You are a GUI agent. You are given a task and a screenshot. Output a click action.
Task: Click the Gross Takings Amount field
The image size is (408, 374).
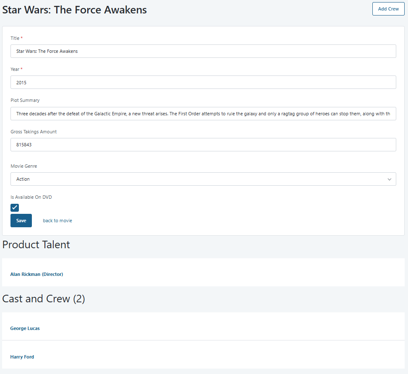pos(203,145)
